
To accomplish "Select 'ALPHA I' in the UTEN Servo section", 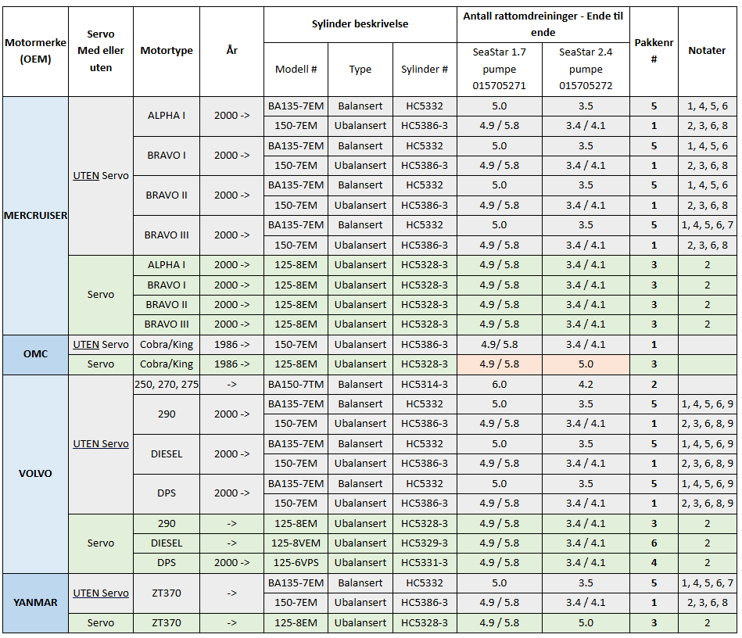I will click(167, 116).
